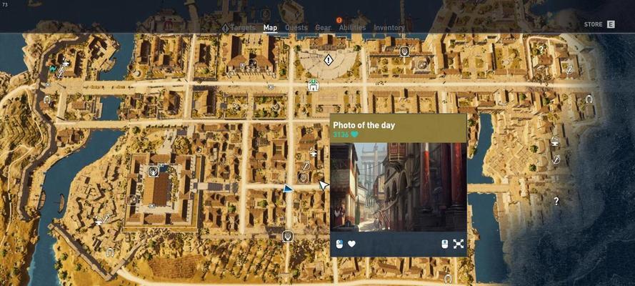Click the question mark on the eastern island
Viewport: 635px width, 286px height.
pyautogui.click(x=556, y=201)
